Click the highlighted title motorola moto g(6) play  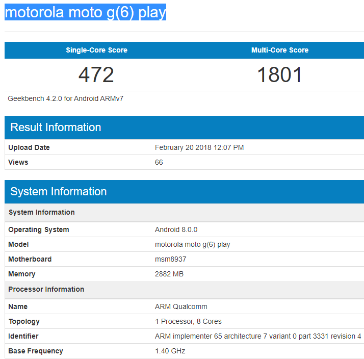(x=86, y=12)
